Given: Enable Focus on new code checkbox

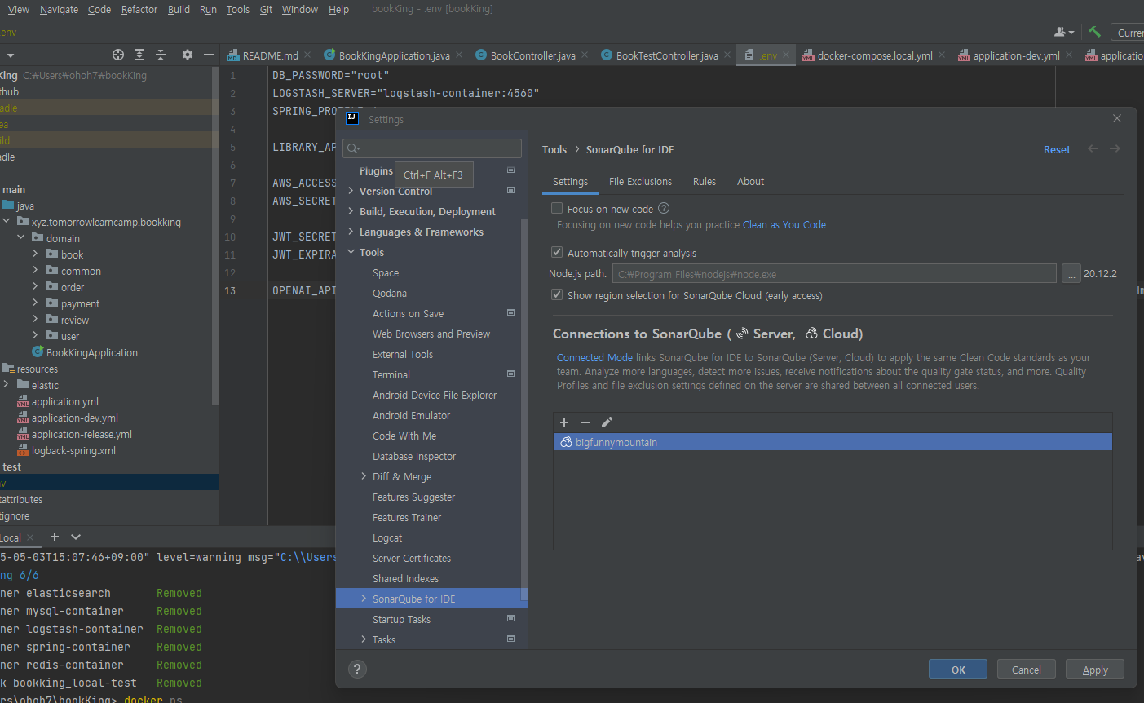Looking at the screenshot, I should 557,209.
